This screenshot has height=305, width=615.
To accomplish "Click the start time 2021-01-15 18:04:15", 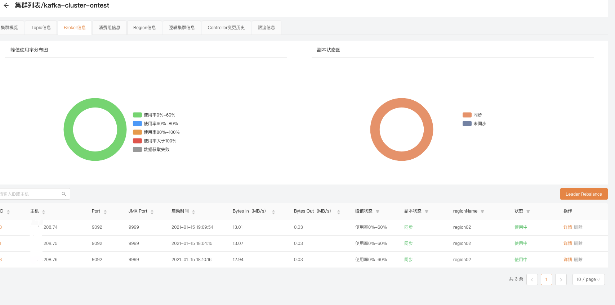I will (192, 243).
